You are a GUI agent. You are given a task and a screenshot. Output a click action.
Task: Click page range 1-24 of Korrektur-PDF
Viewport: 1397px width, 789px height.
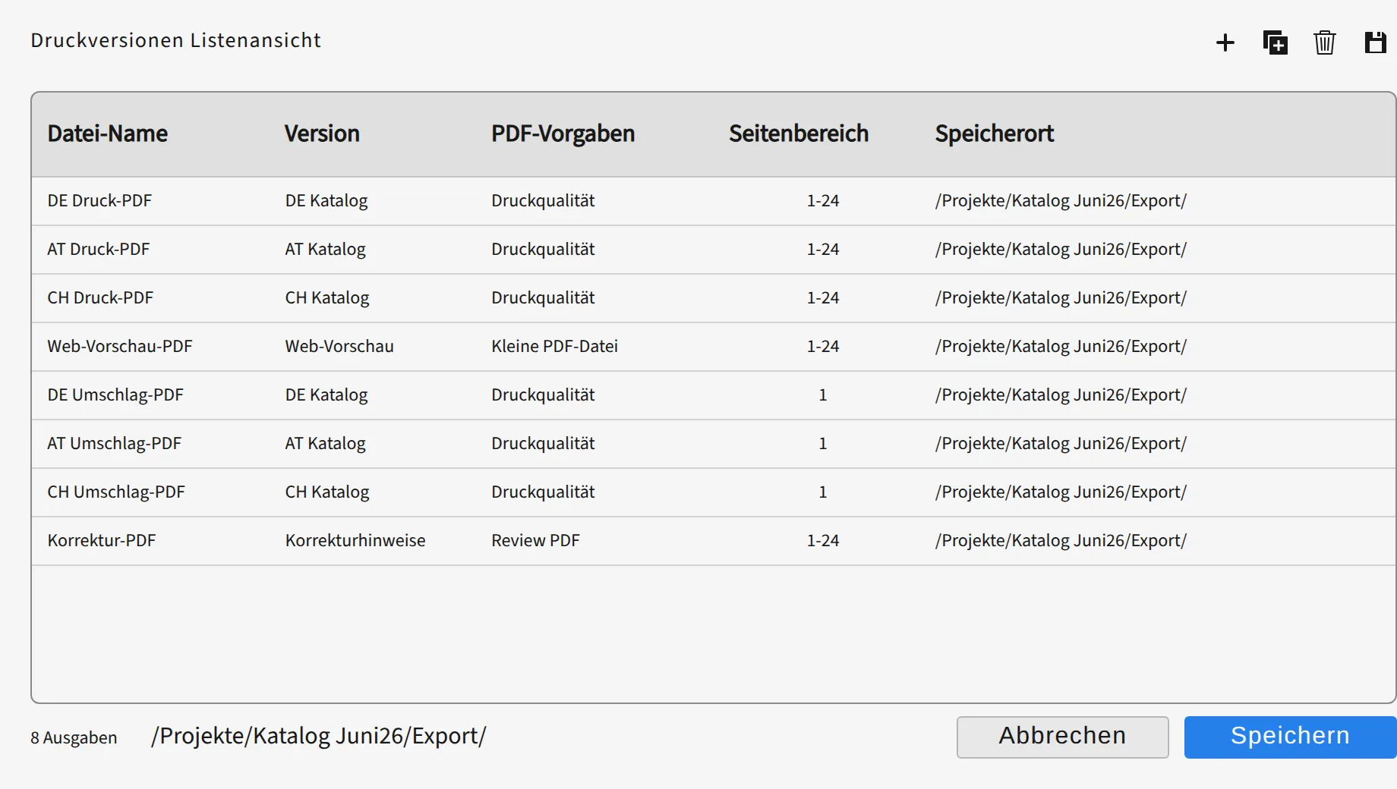[x=823, y=541]
